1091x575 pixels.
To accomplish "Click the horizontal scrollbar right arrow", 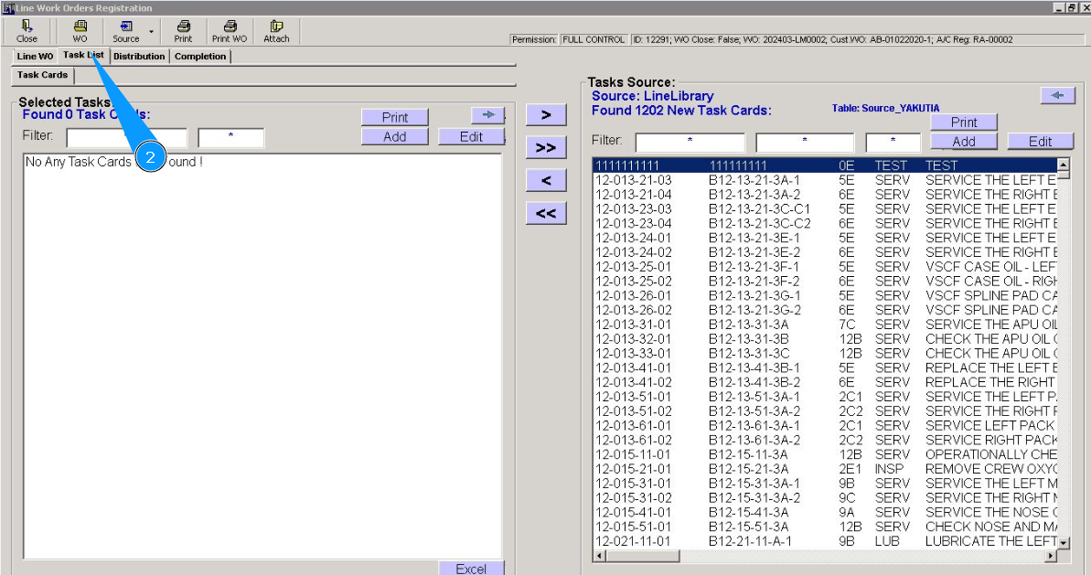I will click(1051, 556).
